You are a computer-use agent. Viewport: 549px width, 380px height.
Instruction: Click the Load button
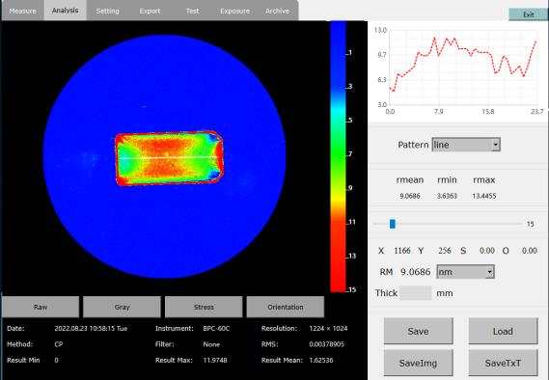[503, 331]
